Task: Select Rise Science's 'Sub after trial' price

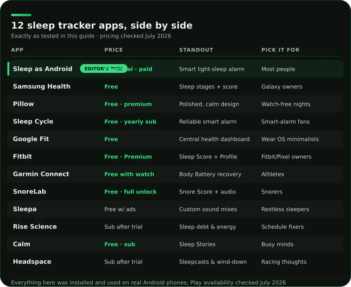Action: pyautogui.click(x=123, y=227)
